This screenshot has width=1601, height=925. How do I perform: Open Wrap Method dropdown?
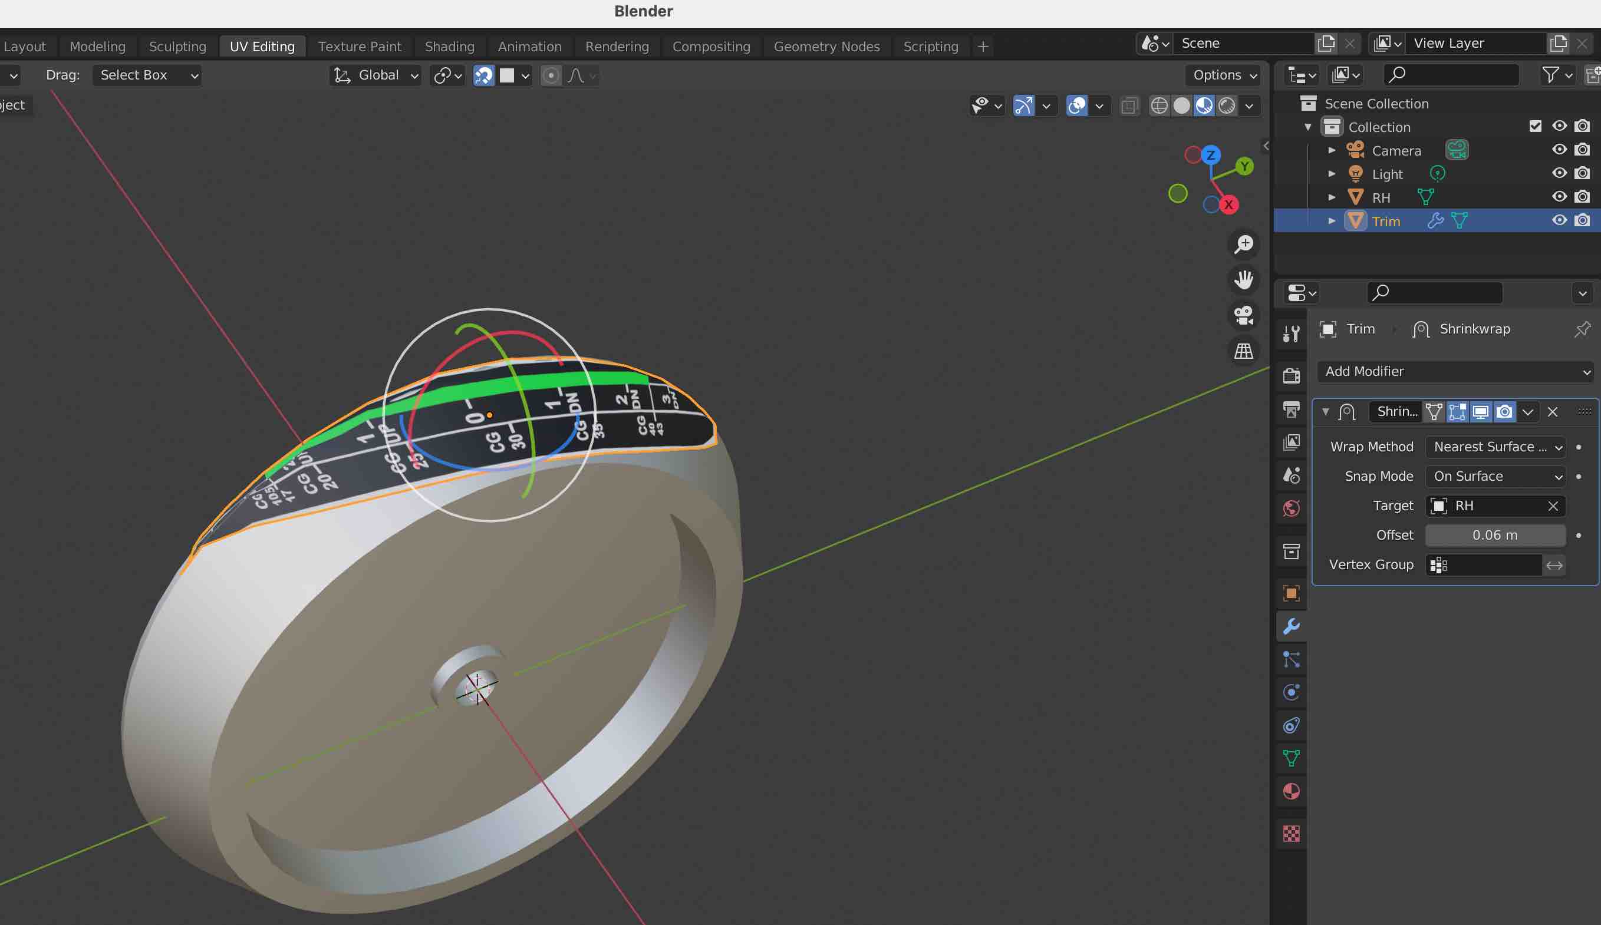pyautogui.click(x=1495, y=447)
